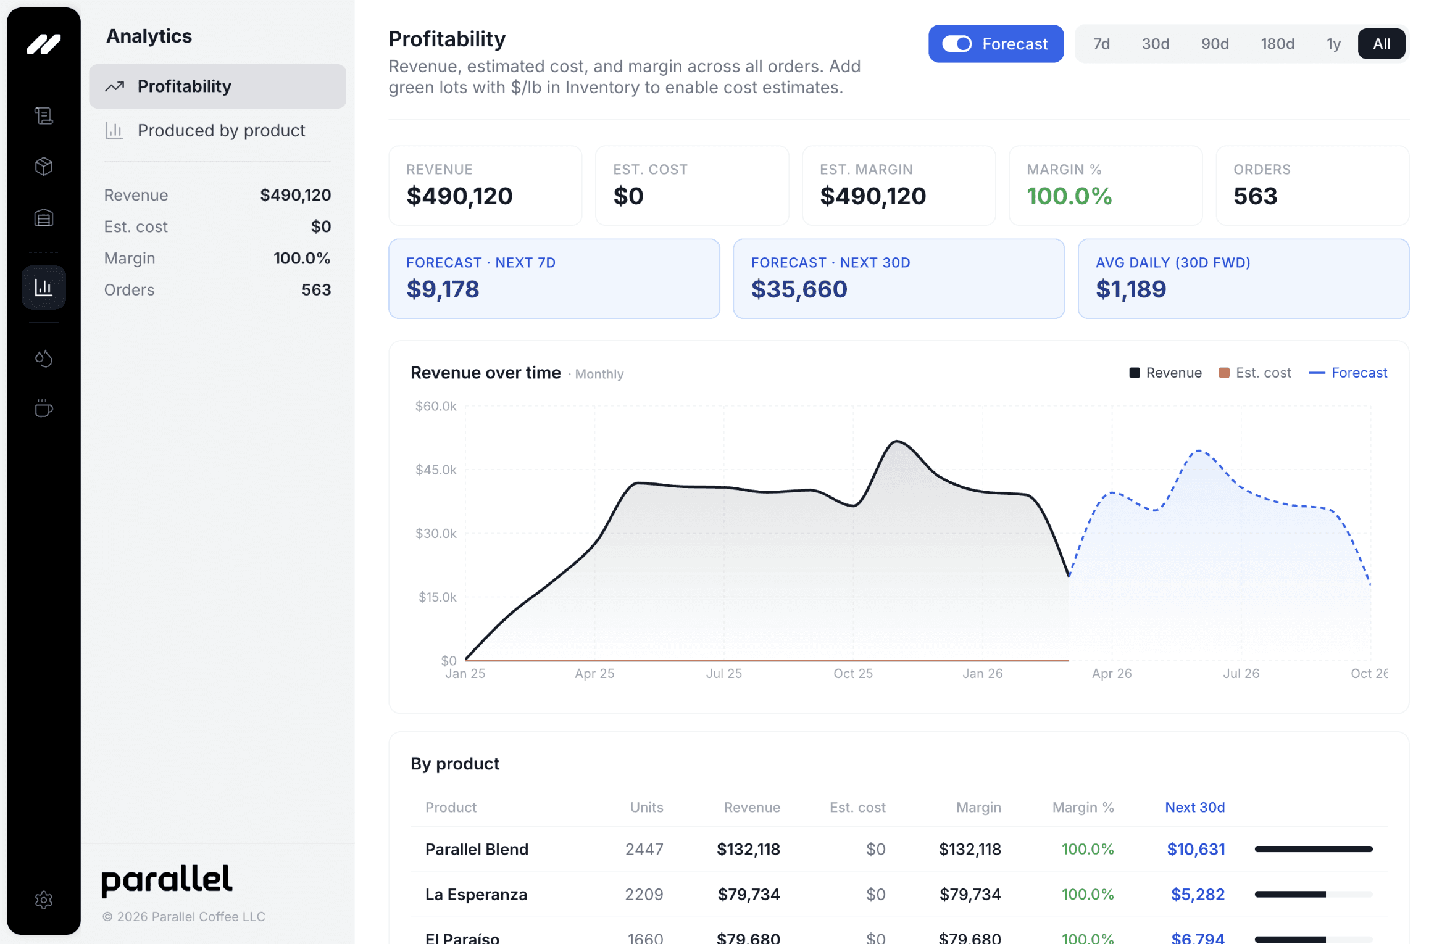The height and width of the screenshot is (944, 1442).
Task: Click the stacked list icon in sidebar
Action: pyautogui.click(x=43, y=218)
